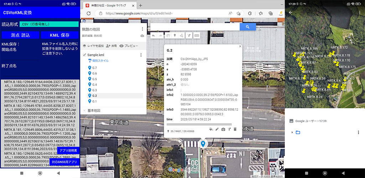This screenshot has height=178, width=365.
Task: Close the 無題の地図 browser tab
Action: click(133, 5)
